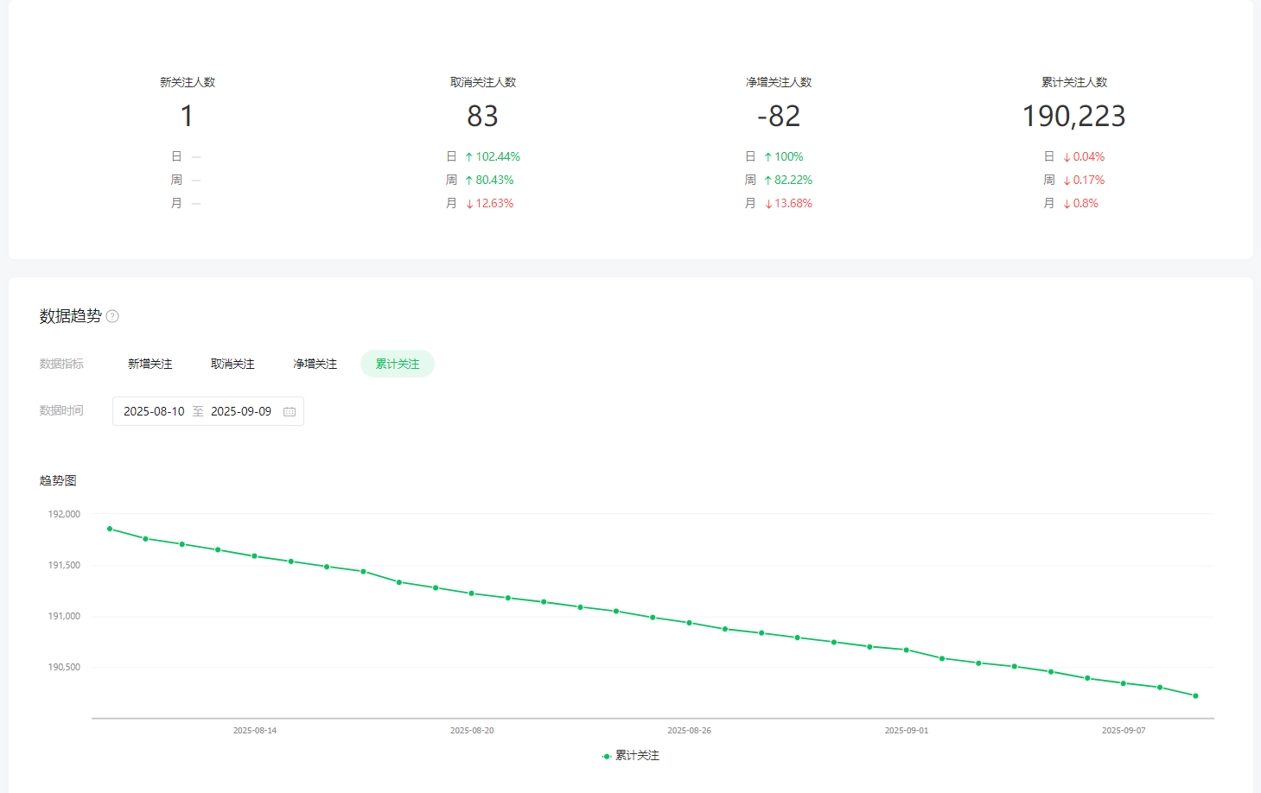The width and height of the screenshot is (1261, 793).
Task: Click the 趋势图 chart title
Action: (58, 480)
